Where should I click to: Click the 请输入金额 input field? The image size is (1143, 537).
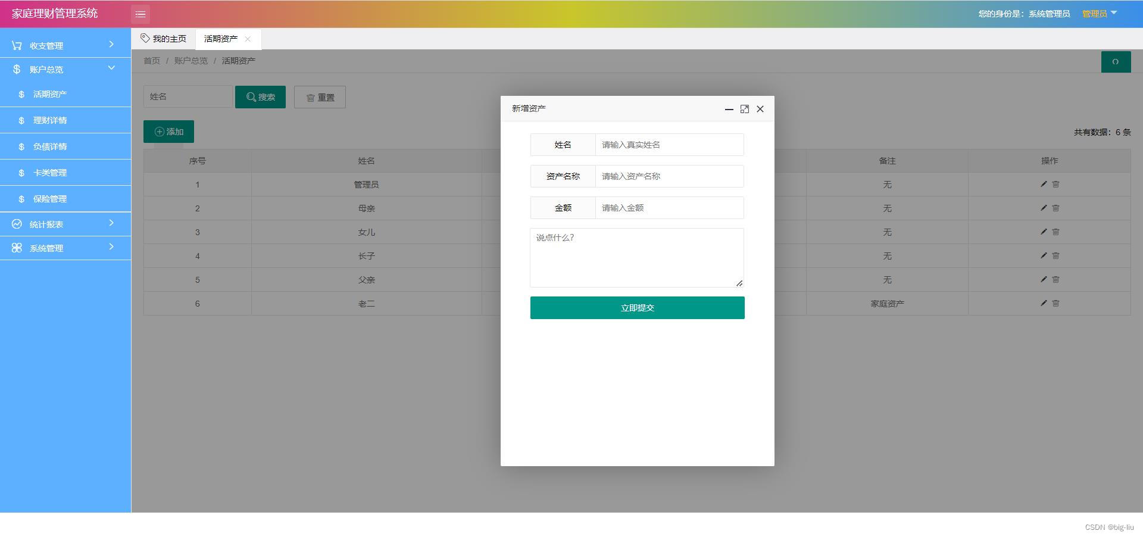(x=669, y=208)
